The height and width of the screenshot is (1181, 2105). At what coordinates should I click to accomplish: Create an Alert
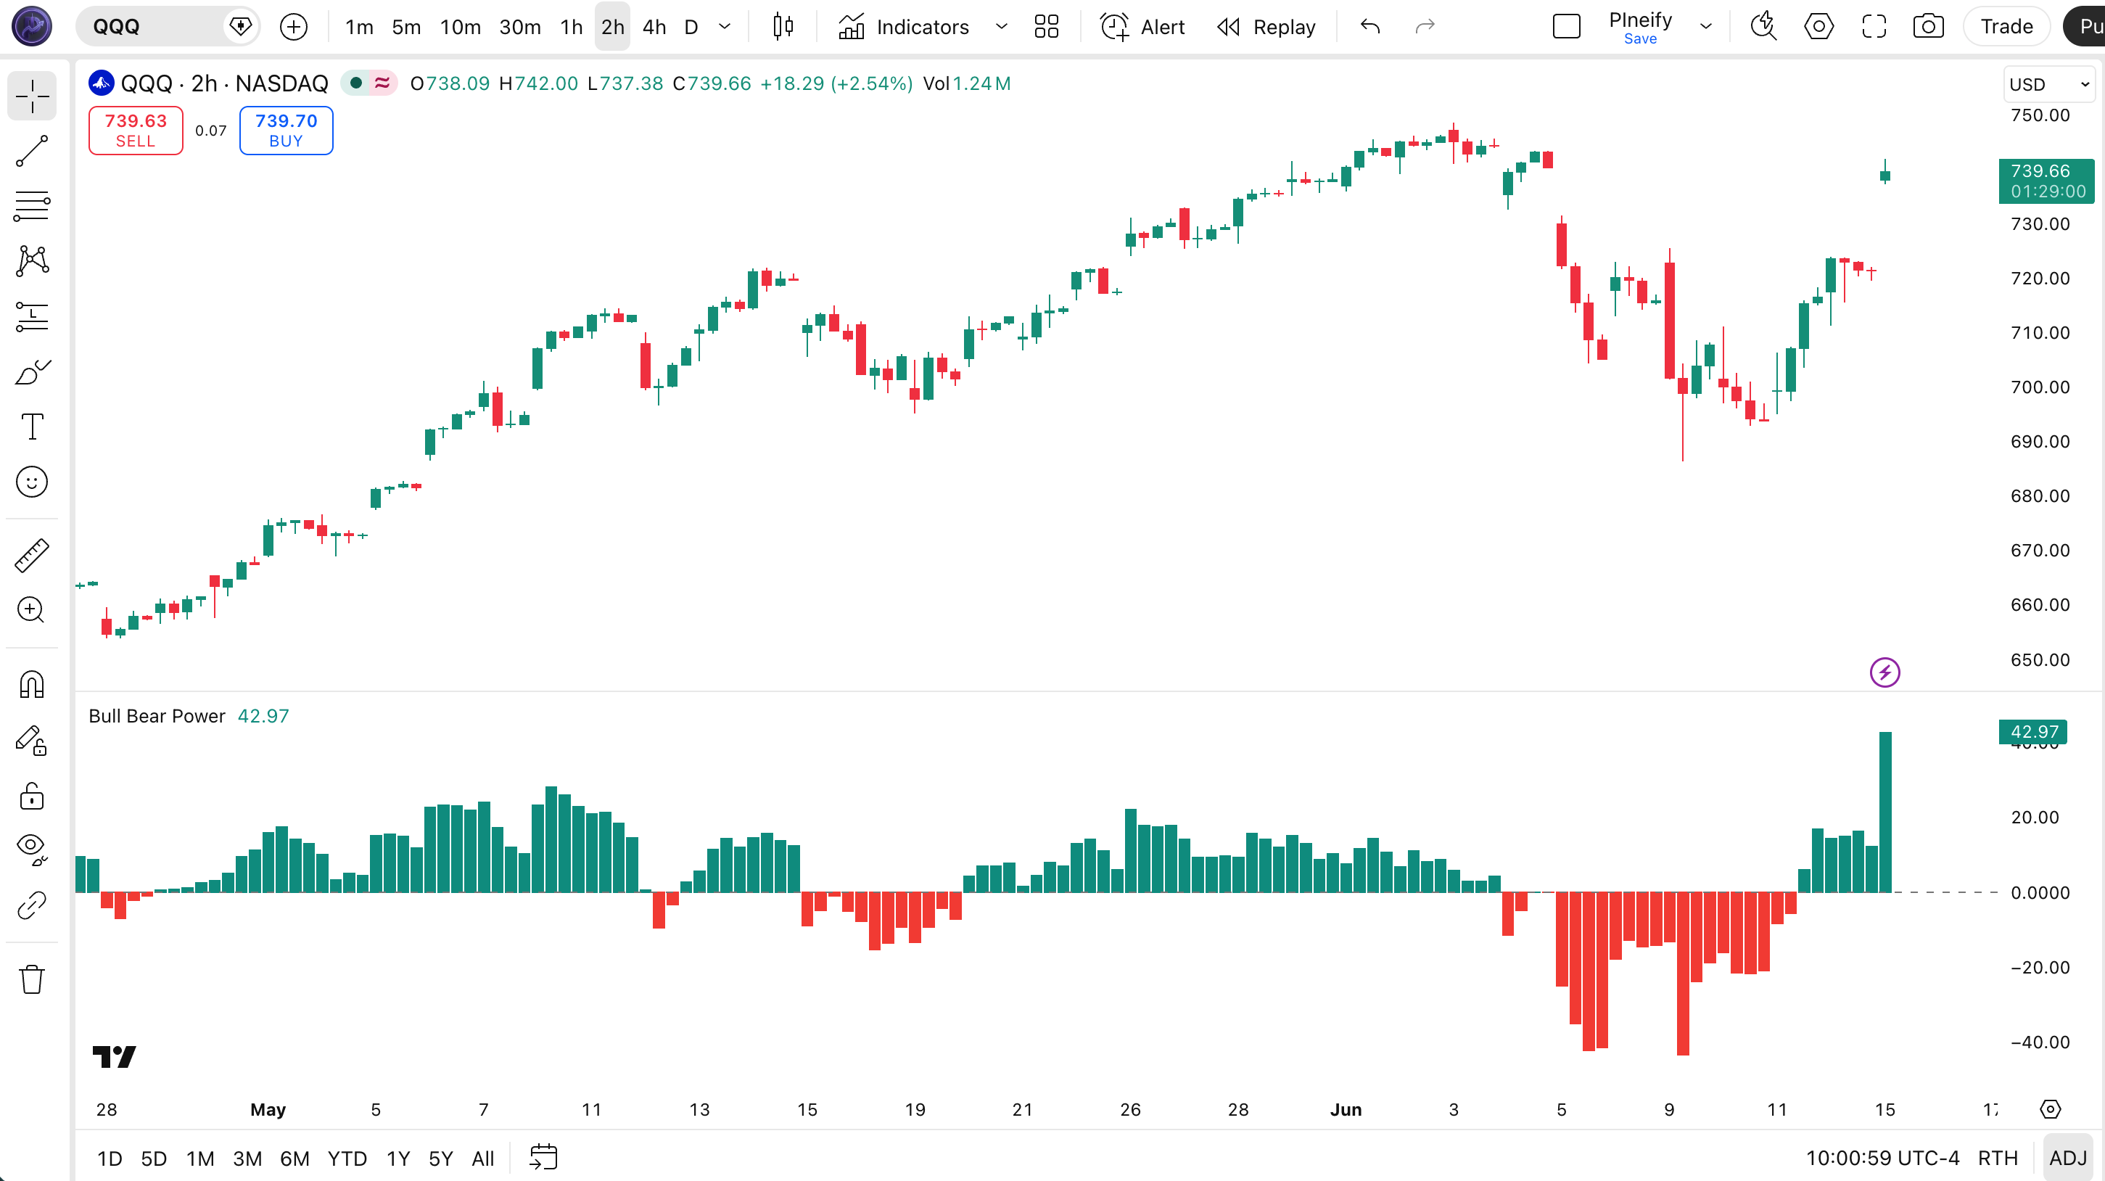1142,27
